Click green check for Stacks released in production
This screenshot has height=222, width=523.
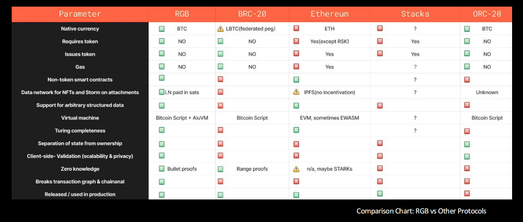pos(380,194)
